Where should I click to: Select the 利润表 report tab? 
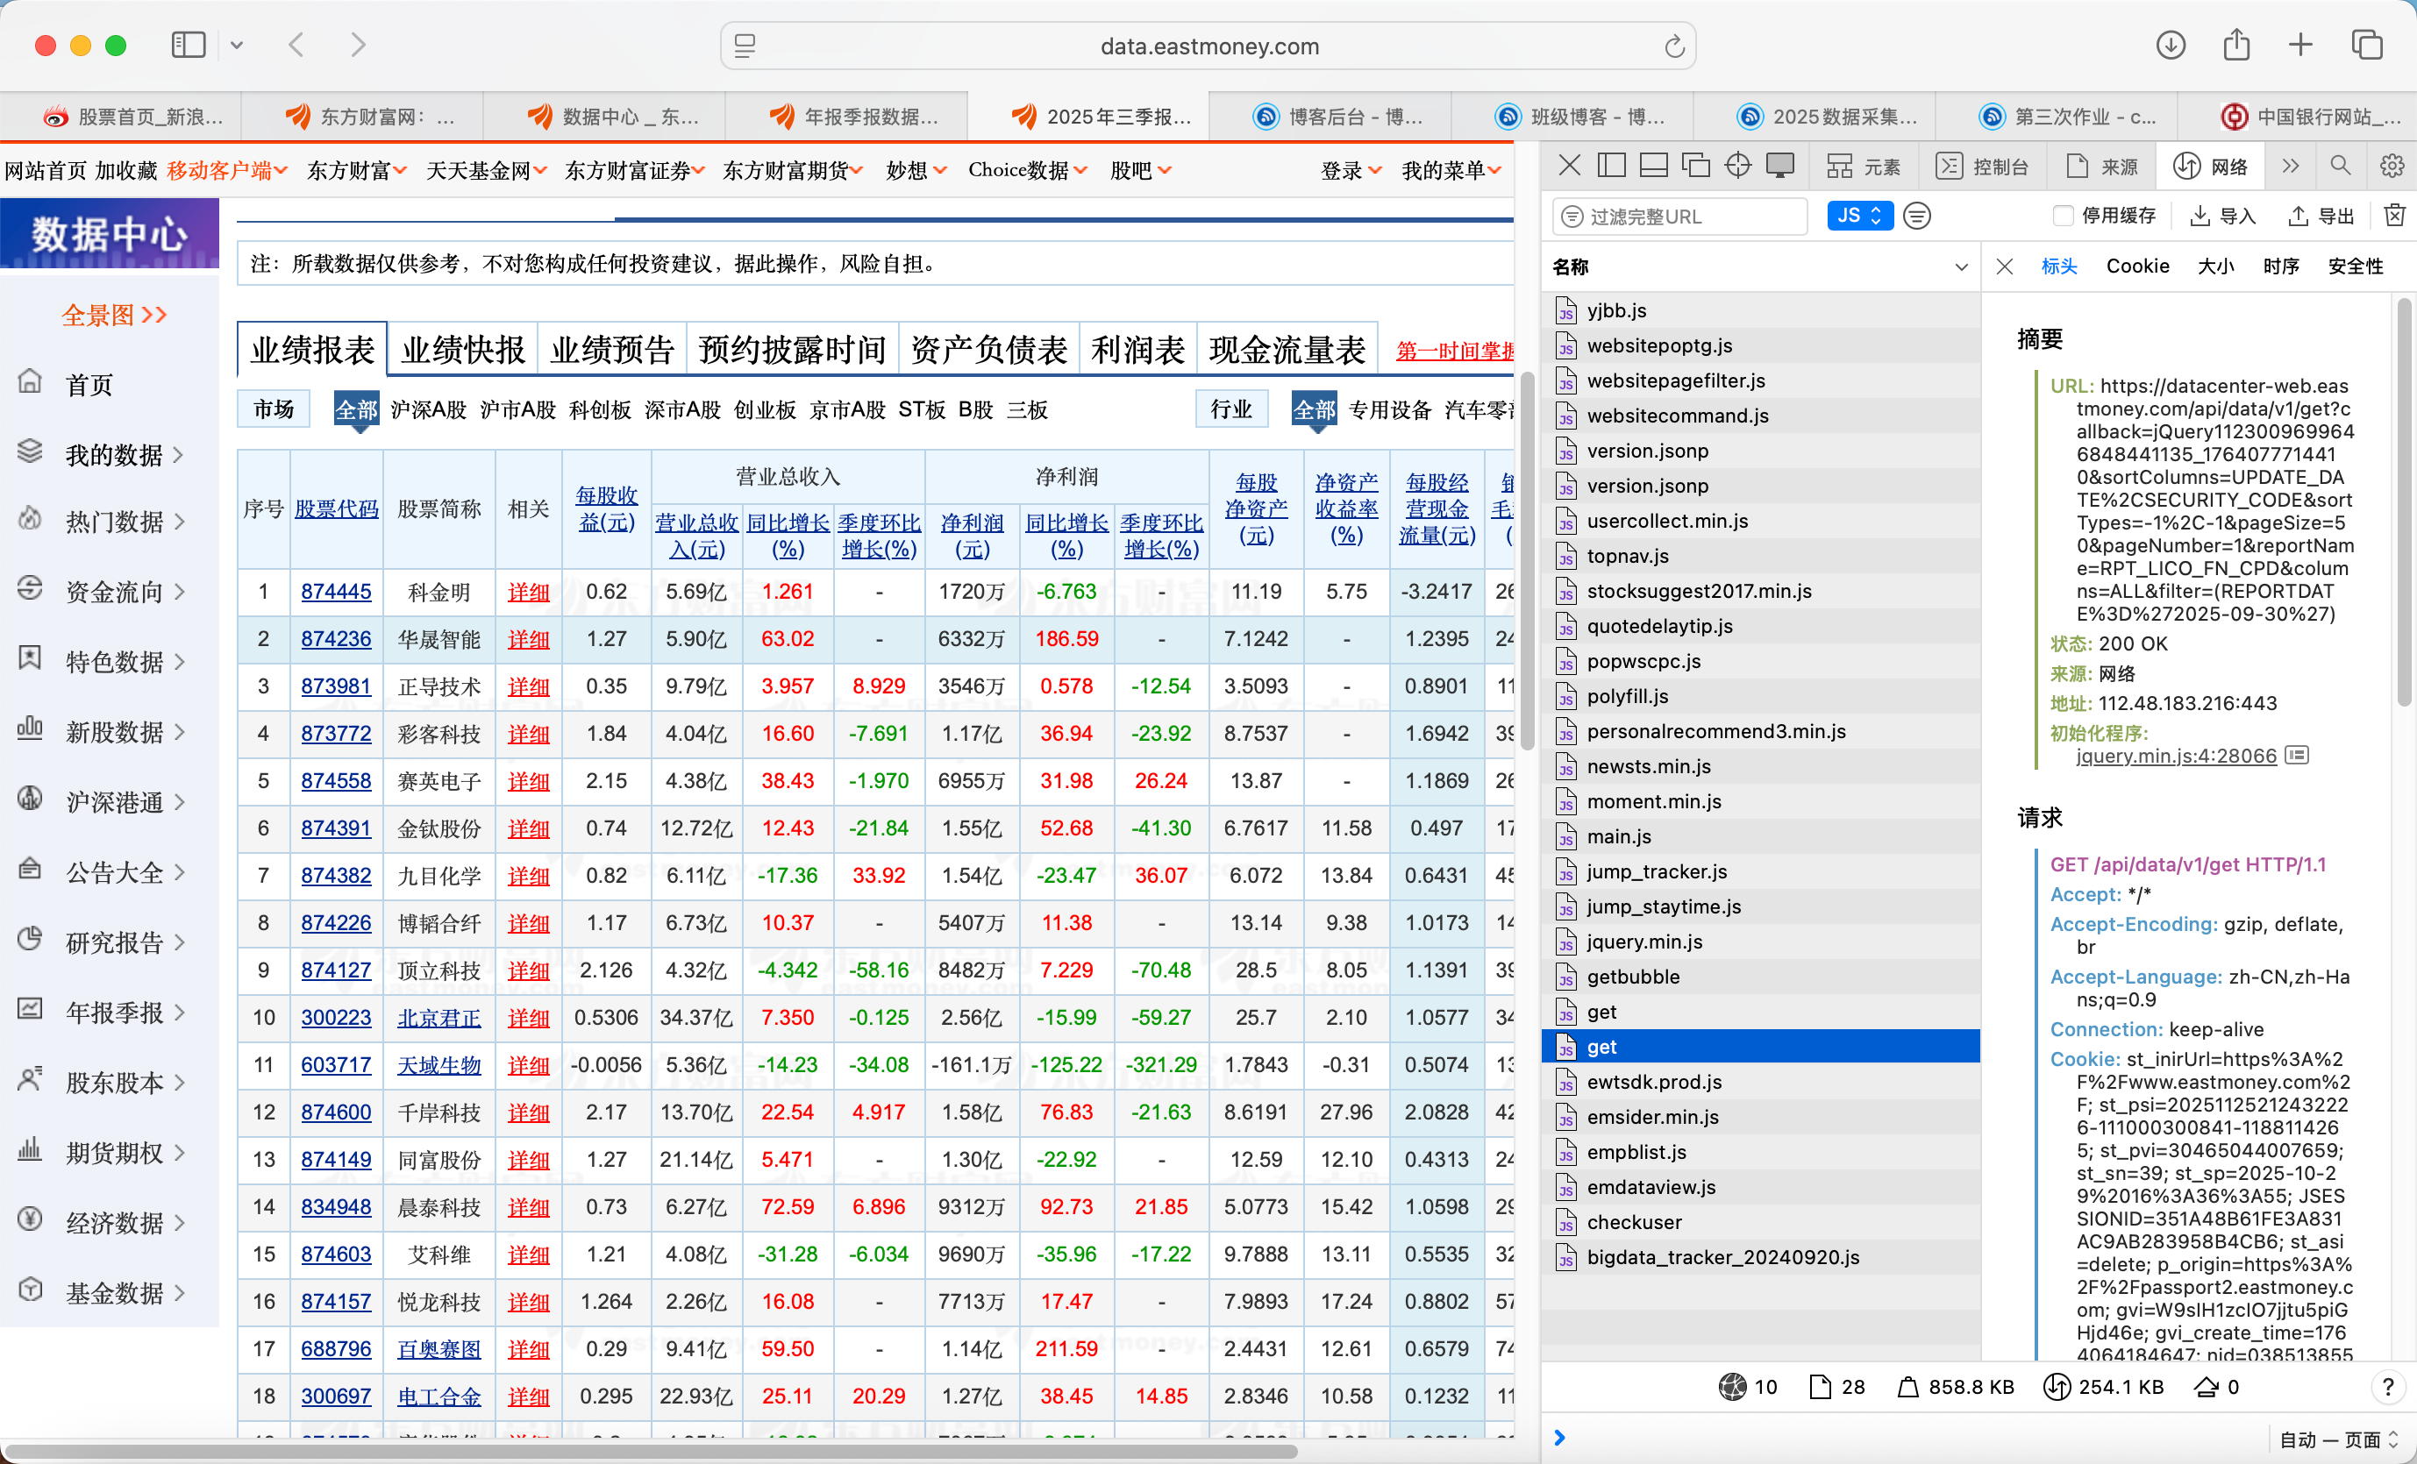1137,350
